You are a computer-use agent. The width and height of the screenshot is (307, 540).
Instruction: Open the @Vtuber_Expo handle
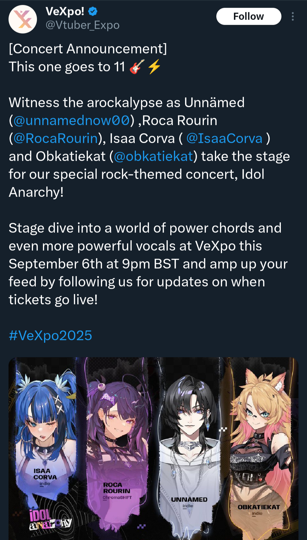82,25
